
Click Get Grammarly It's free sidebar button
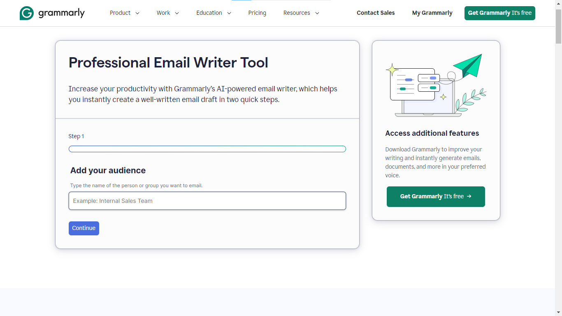pos(436,197)
